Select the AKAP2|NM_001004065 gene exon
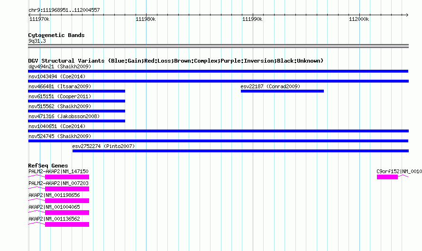Screen dimensions: 422x251 click(x=67, y=213)
